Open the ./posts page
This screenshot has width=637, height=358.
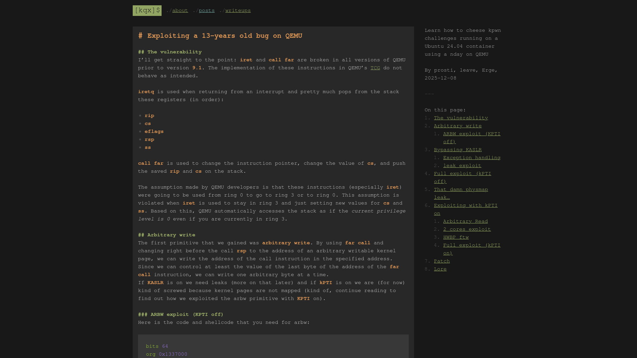(206, 10)
